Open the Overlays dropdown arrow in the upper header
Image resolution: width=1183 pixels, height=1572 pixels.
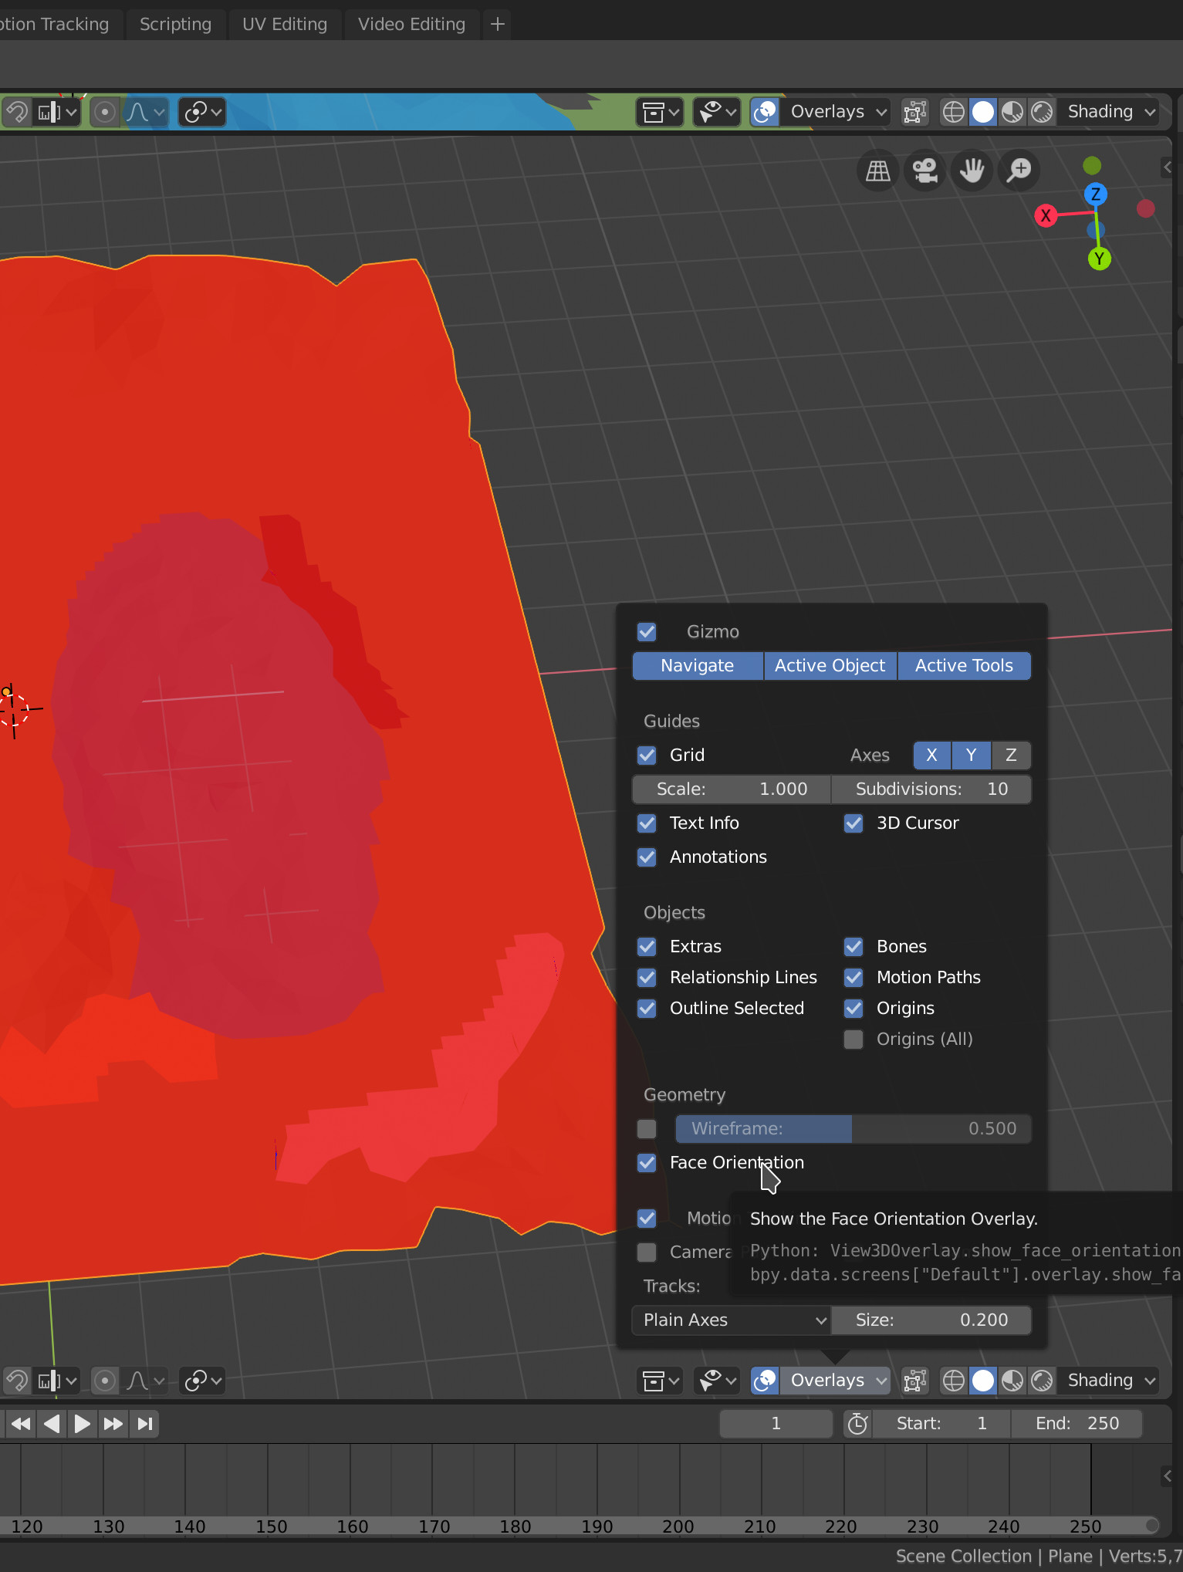(881, 112)
